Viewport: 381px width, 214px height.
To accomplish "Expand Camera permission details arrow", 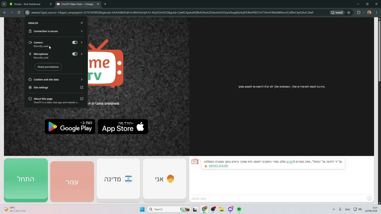I will (x=82, y=43).
